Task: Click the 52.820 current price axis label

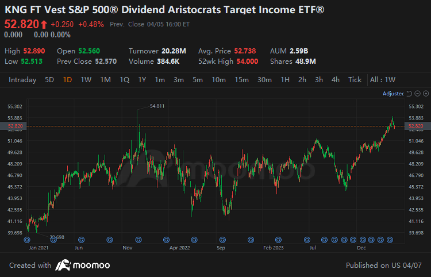Action: [415, 126]
